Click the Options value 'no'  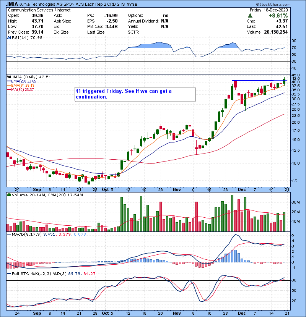point(166,16)
